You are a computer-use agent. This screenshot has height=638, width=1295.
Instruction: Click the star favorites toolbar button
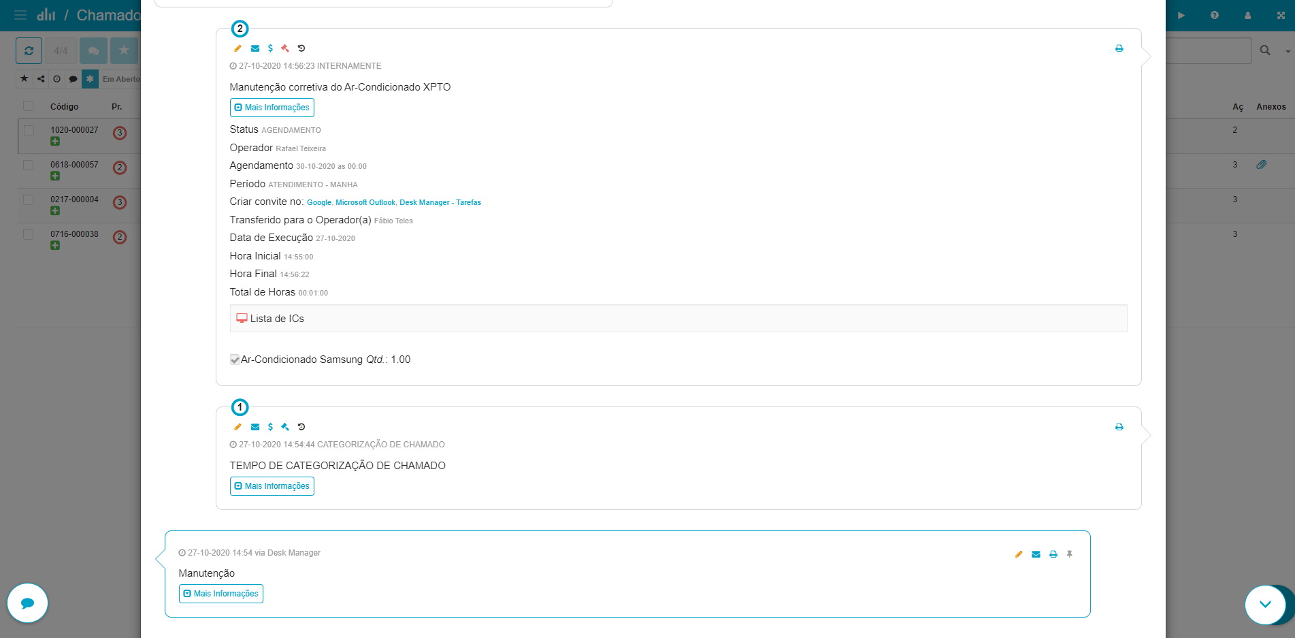pos(124,50)
